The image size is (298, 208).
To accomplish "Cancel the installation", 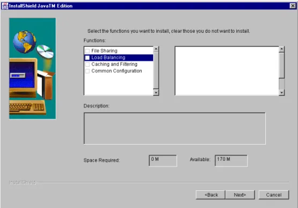I will click(x=274, y=195).
